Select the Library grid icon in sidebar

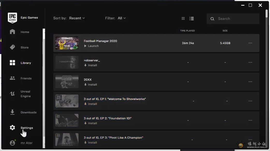12,63
